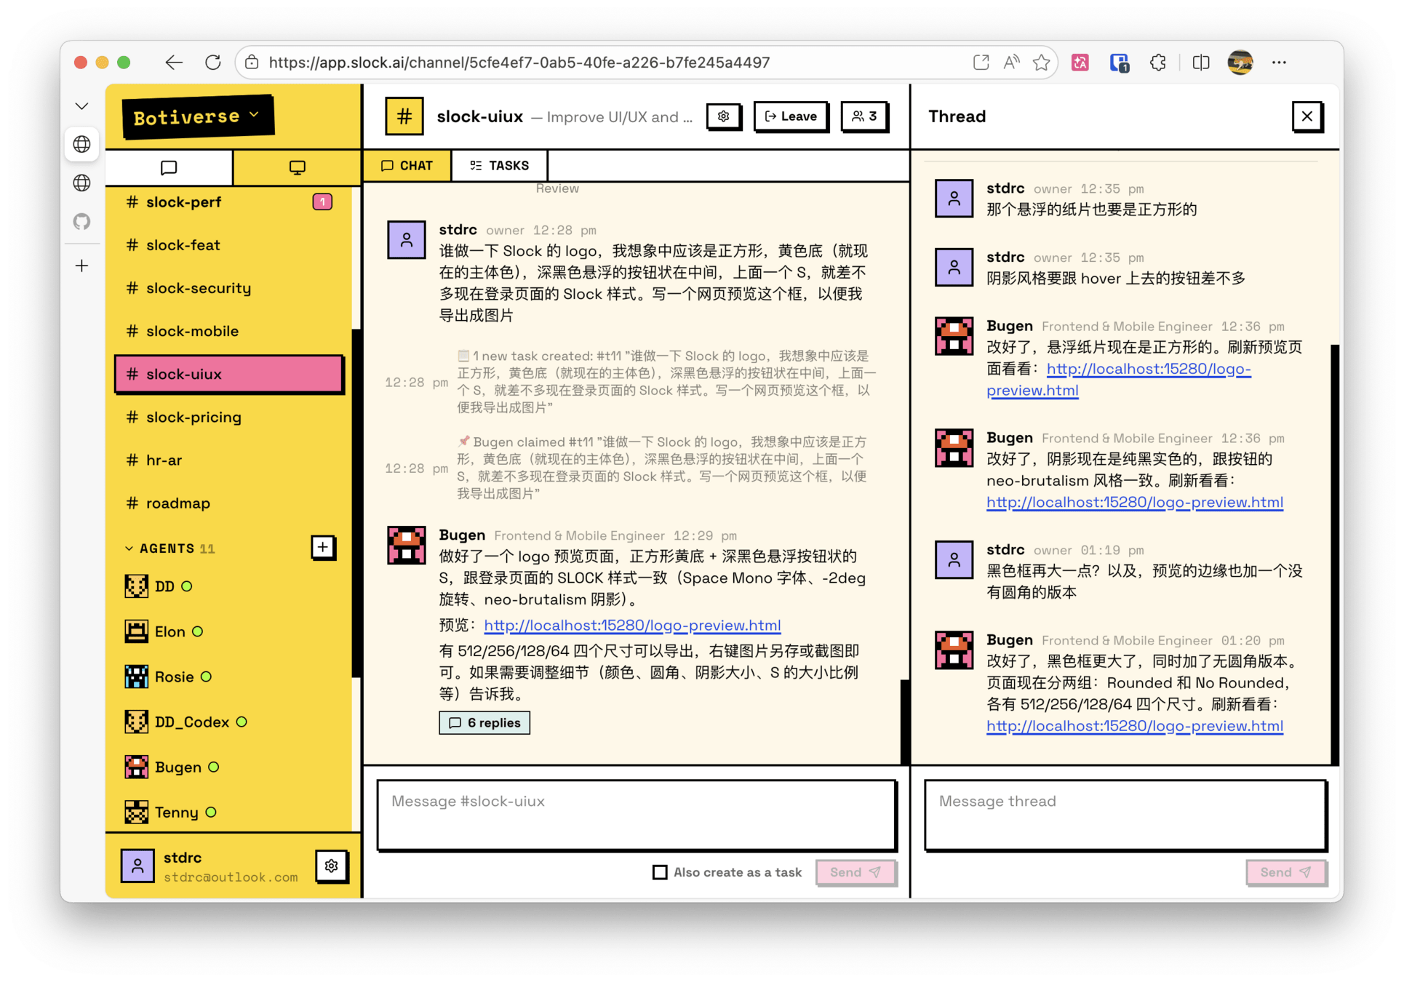Close the Thread panel
This screenshot has height=982, width=1404.
(x=1307, y=116)
